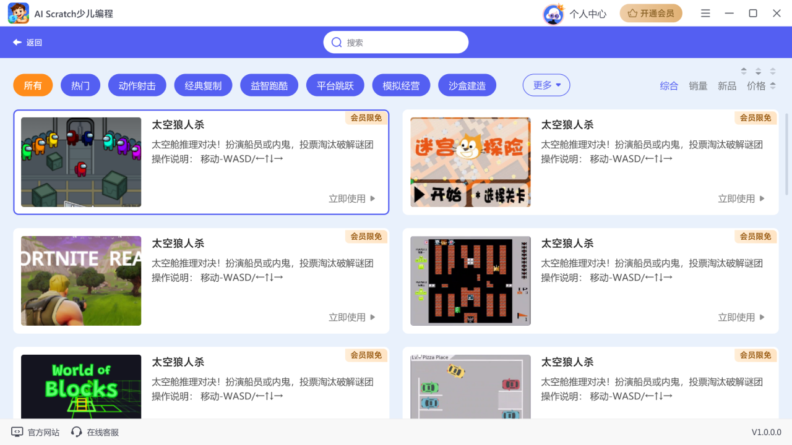Click the search magnifier icon
The height and width of the screenshot is (445, 792).
click(336, 42)
